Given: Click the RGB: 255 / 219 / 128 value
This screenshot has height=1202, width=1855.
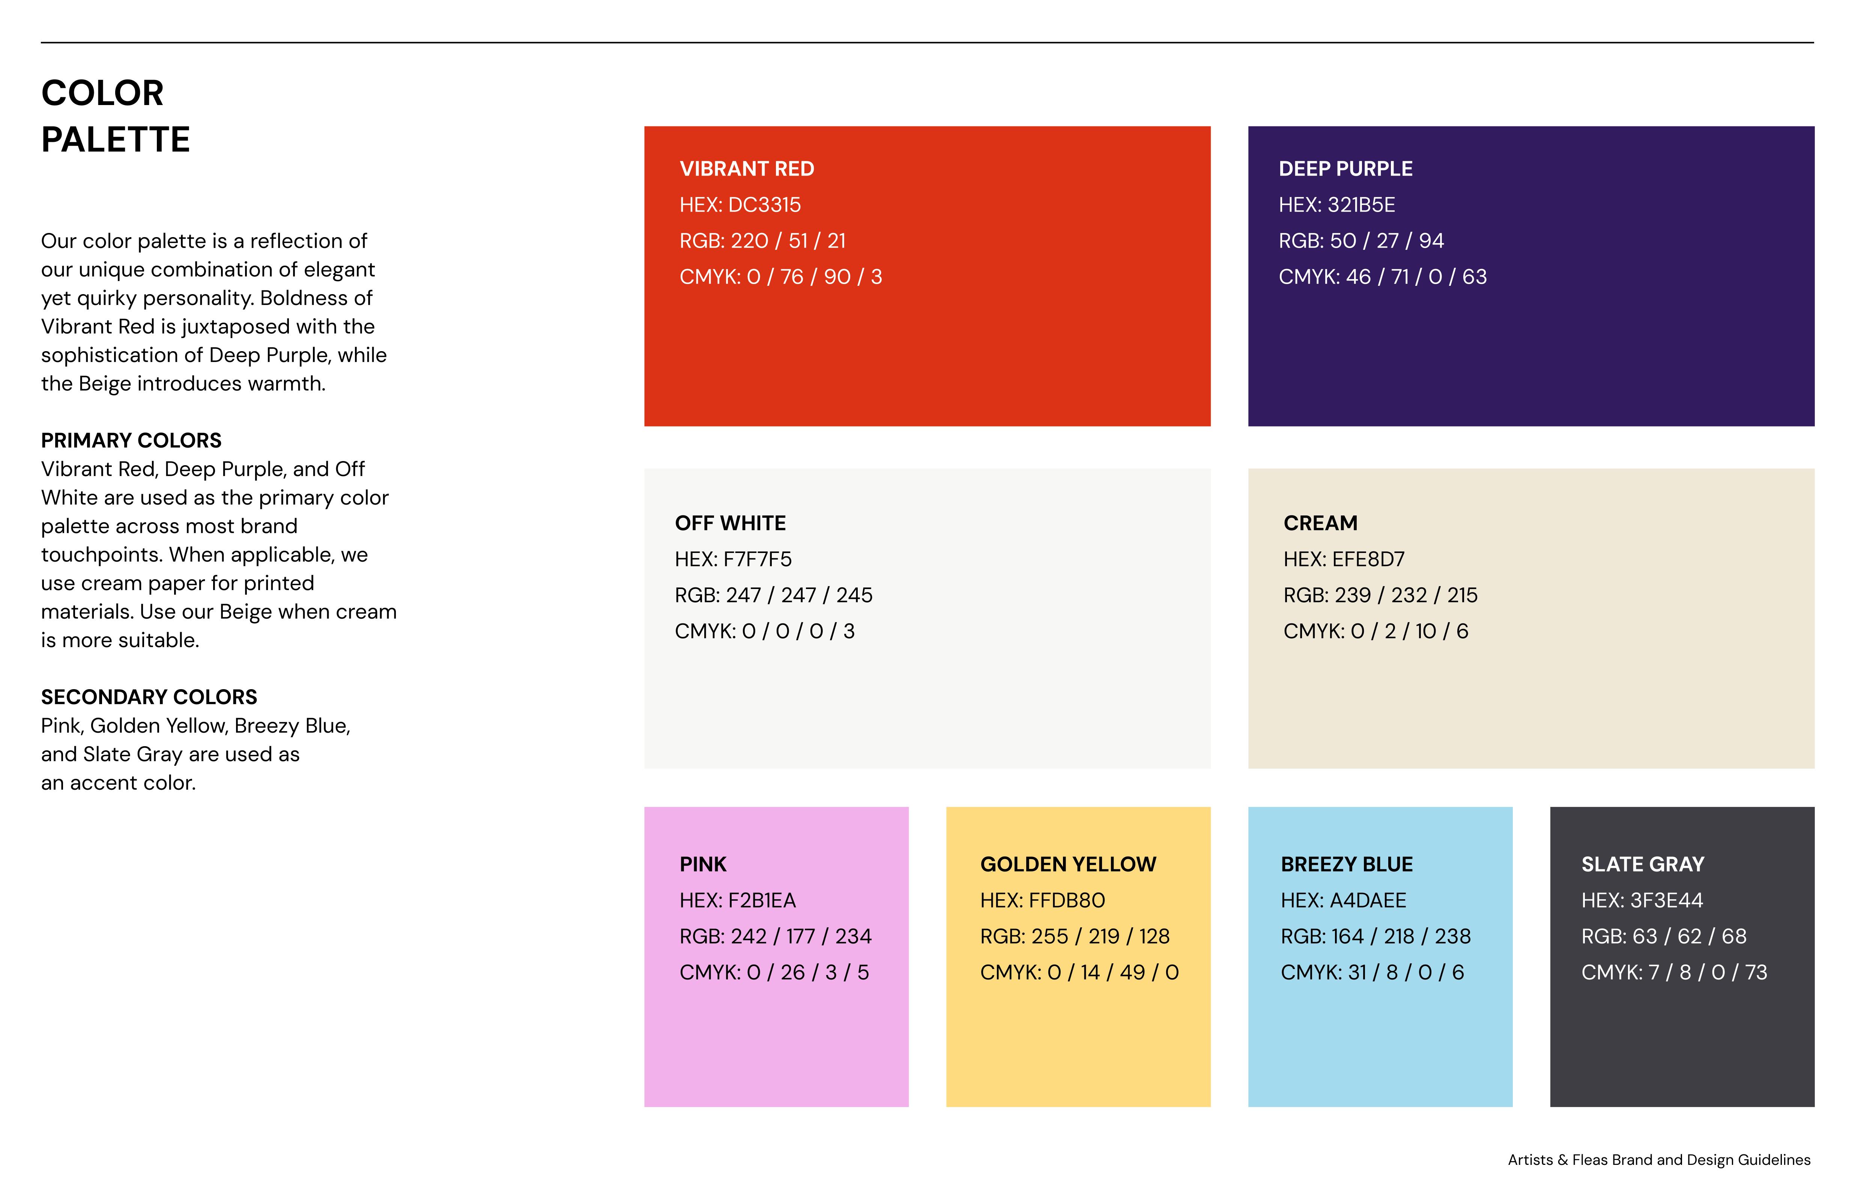Looking at the screenshot, I should tap(1075, 936).
